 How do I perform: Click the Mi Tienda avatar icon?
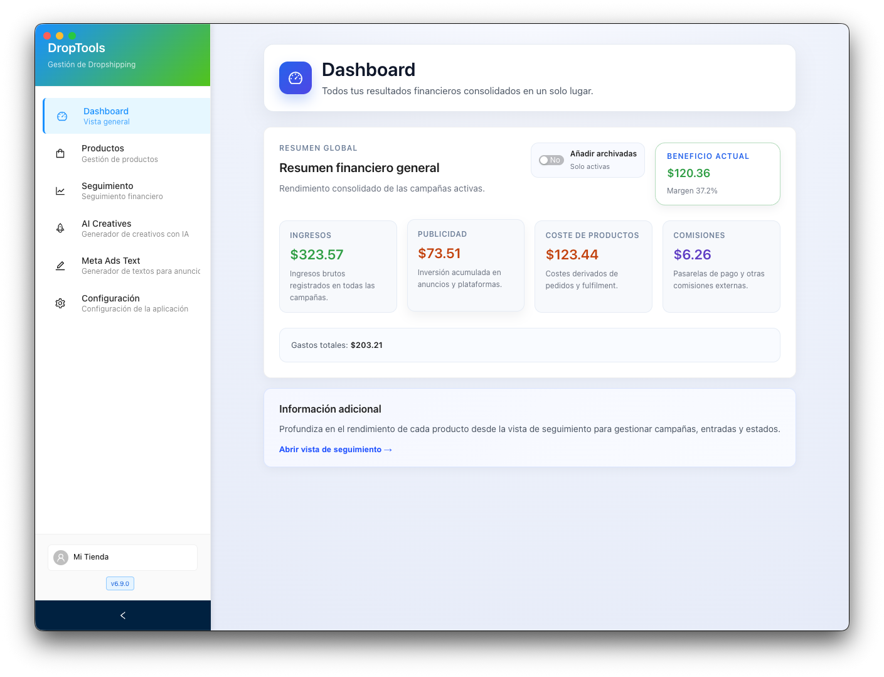tap(61, 557)
